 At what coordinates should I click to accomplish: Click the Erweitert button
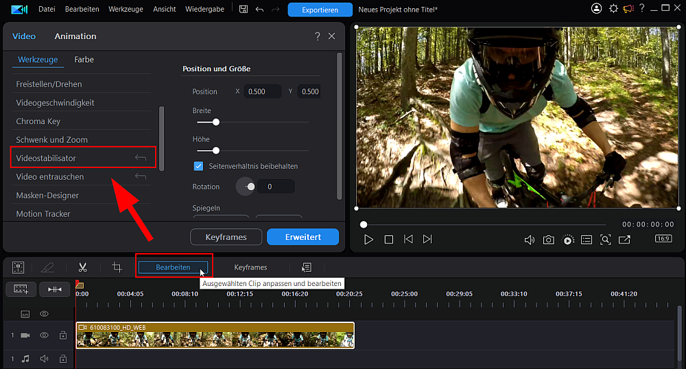coord(303,237)
